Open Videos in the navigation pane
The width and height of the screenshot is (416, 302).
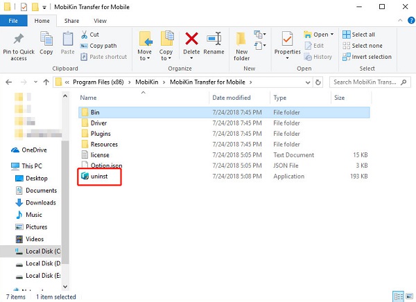pyautogui.click(x=30, y=239)
